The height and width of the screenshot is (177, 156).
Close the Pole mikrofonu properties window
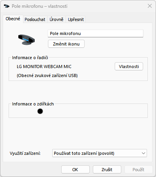pyautogui.click(x=150, y=6)
